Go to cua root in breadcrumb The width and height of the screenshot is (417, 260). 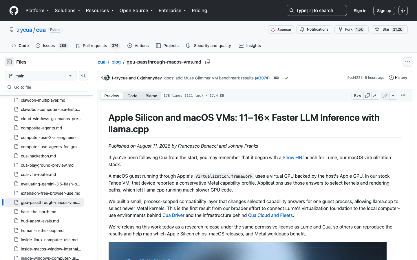102,62
